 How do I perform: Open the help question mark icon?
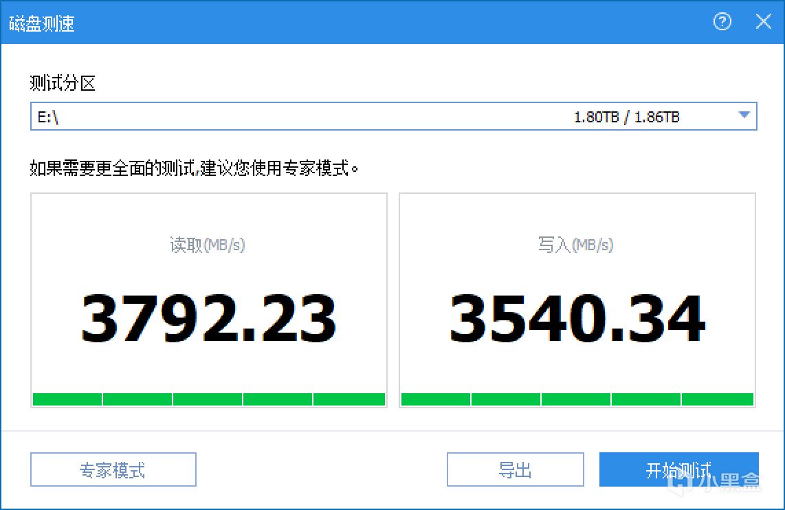point(722,21)
